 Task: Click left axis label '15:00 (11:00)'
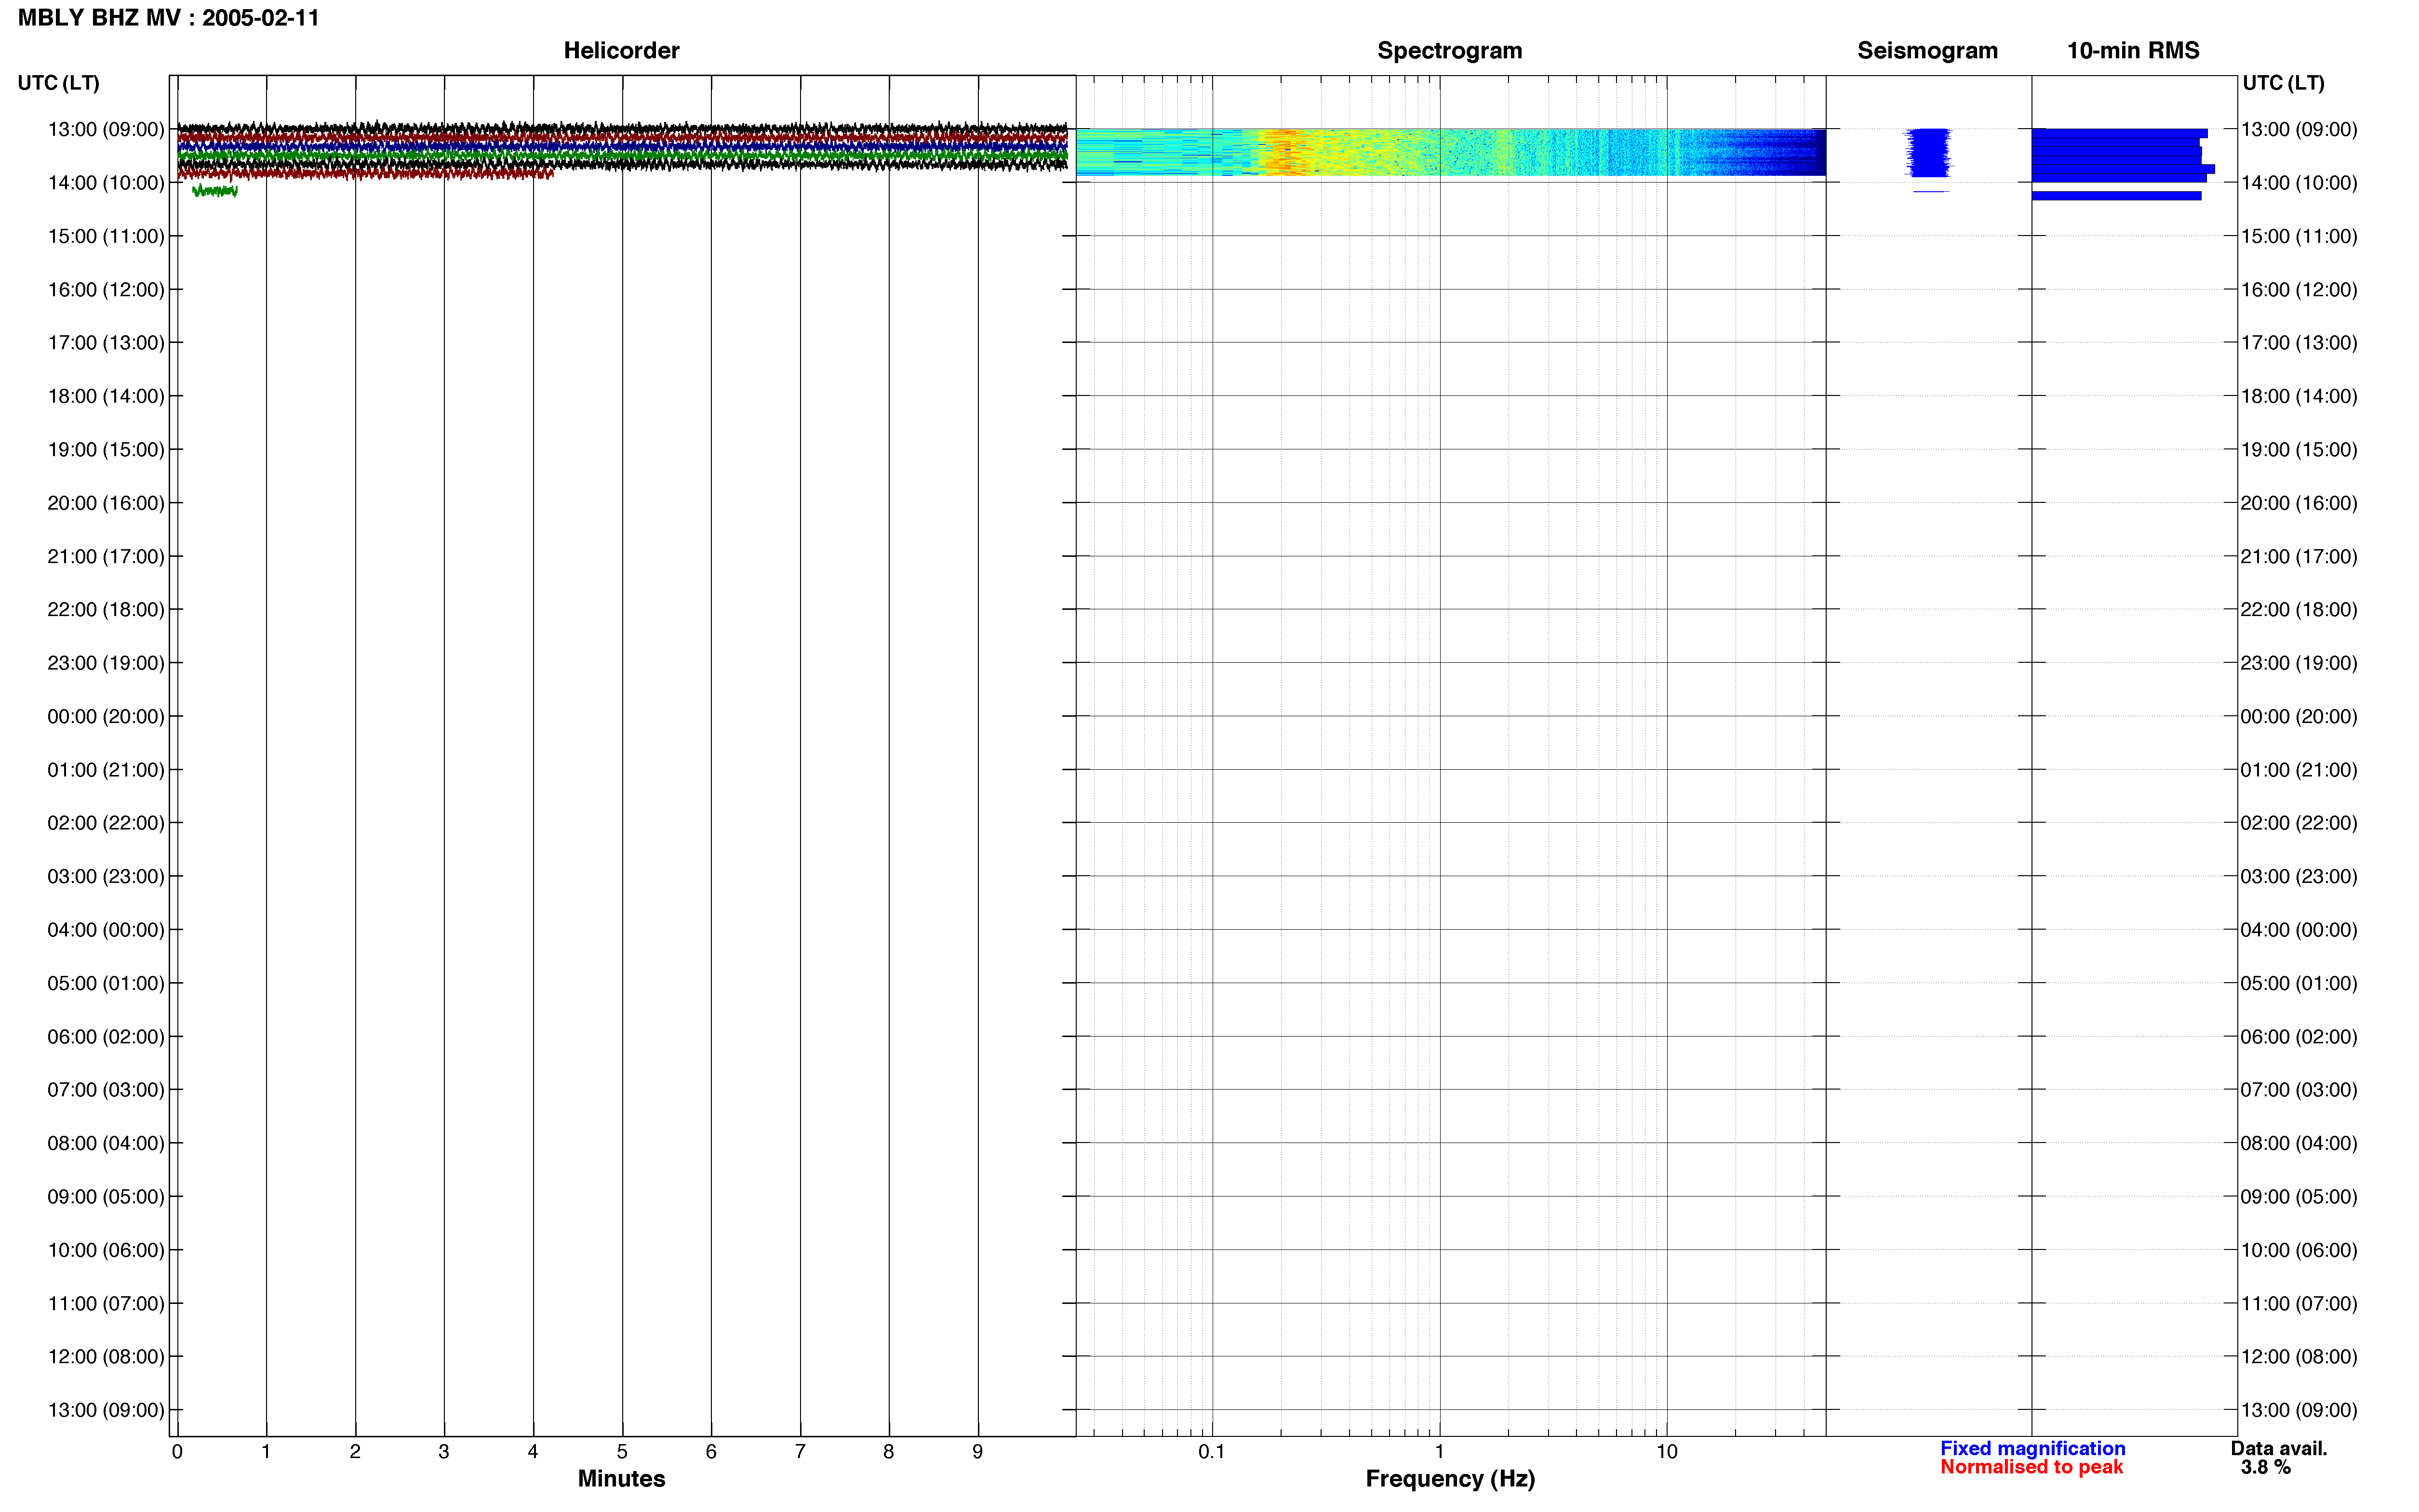pyautogui.click(x=106, y=236)
